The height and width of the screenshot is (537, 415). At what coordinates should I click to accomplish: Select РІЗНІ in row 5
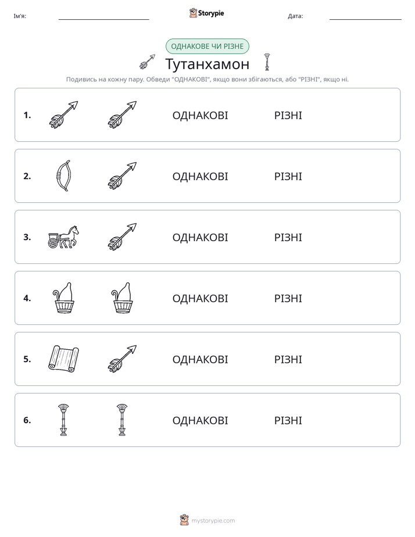click(288, 359)
